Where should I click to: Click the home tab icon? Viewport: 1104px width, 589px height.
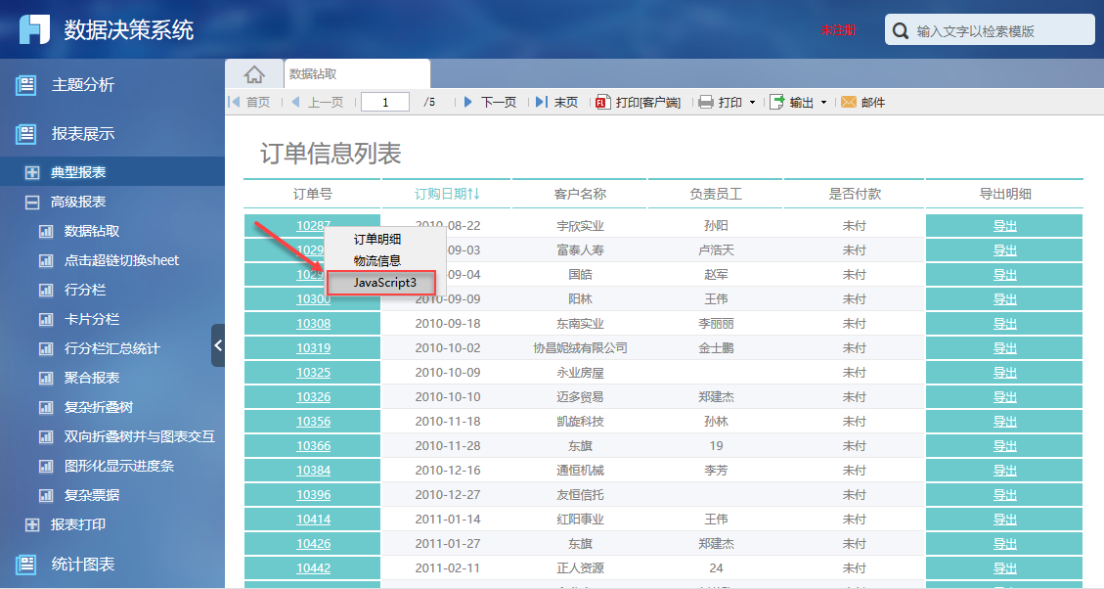(x=254, y=74)
